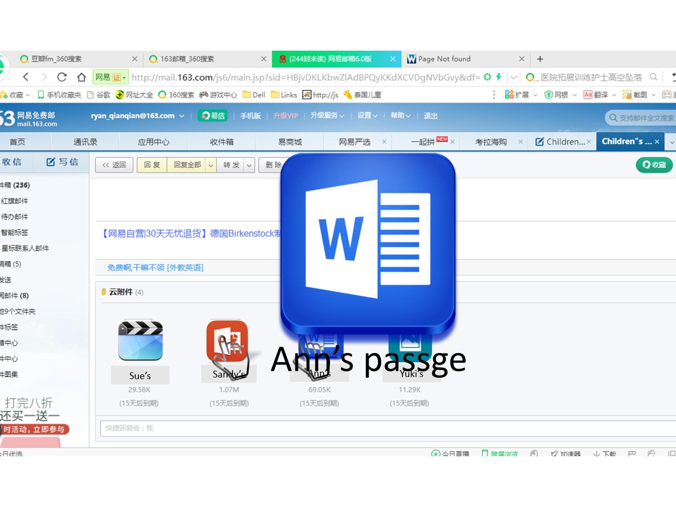676x507 pixels.
Task: Open the 首页 mail tab
Action: coord(17,141)
